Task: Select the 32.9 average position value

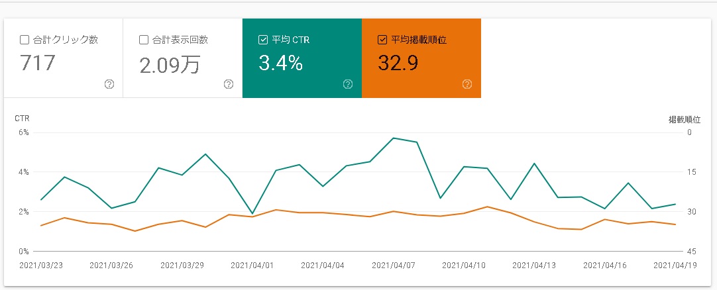Action: click(x=398, y=63)
